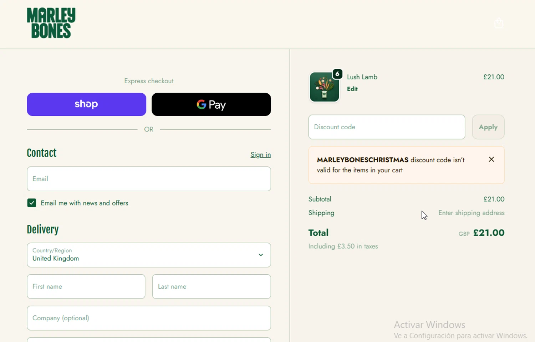Click the Total amount £21.00
Screen dimensions: 535x342
pos(489,233)
